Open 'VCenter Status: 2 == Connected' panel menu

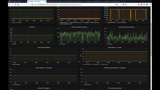click(x=44, y=68)
